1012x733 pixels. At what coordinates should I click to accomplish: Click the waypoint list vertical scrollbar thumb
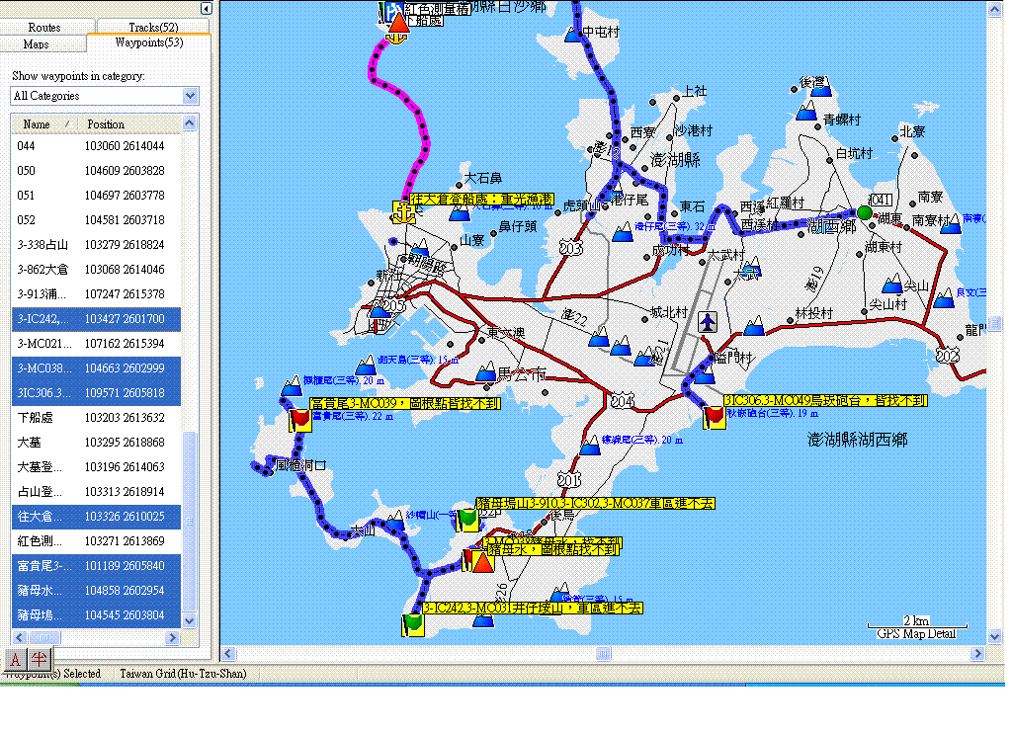click(x=189, y=522)
